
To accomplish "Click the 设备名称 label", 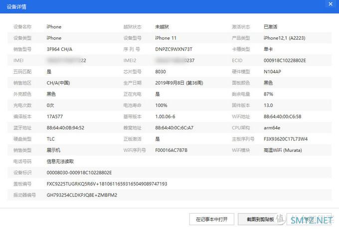I will tap(22, 27).
